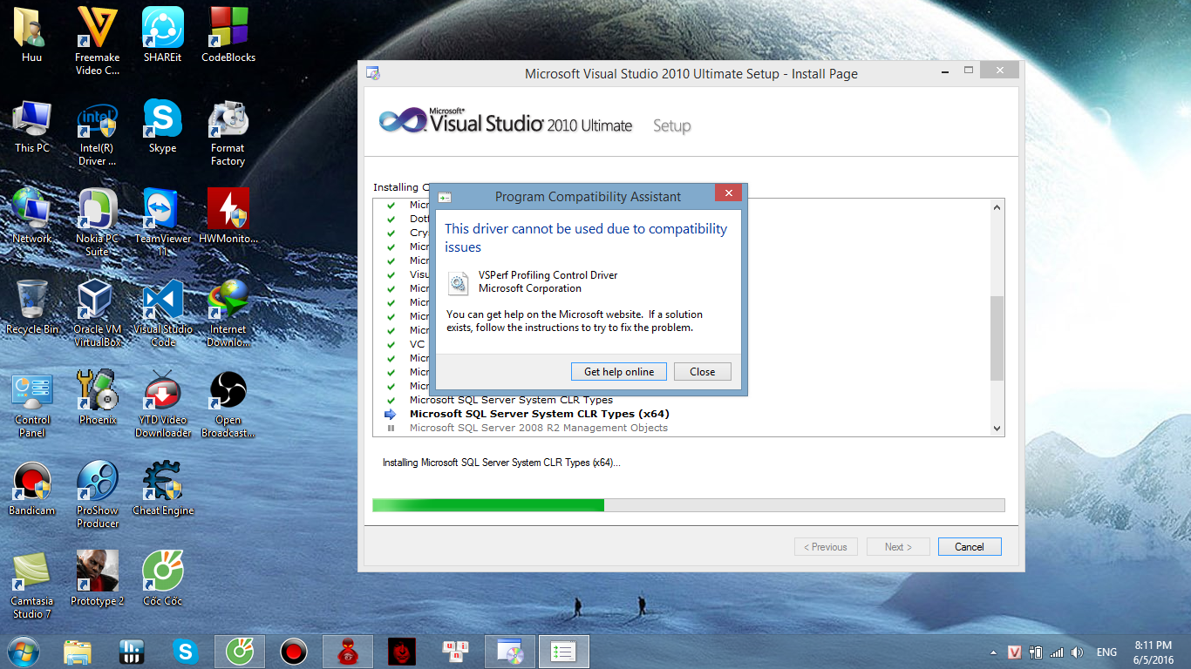
Task: Open Format Factory desktop shortcut
Action: coord(228,132)
